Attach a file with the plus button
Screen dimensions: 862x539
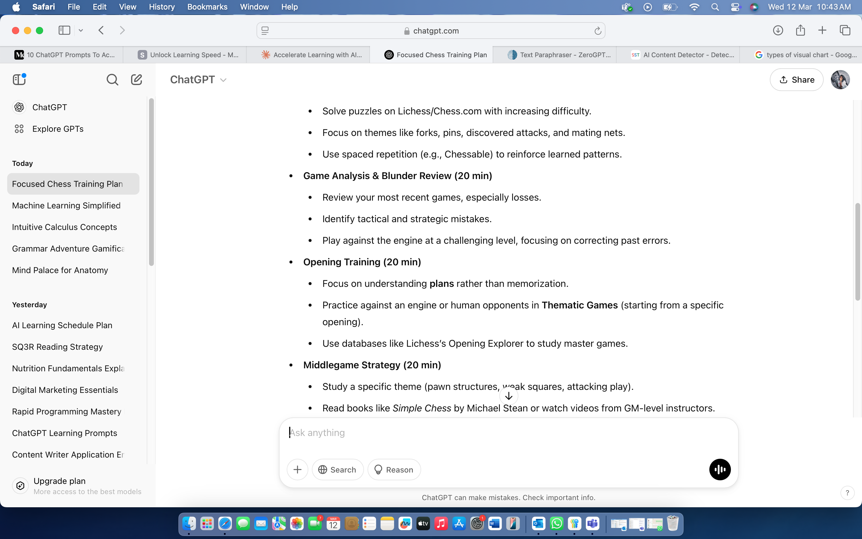pyautogui.click(x=298, y=470)
